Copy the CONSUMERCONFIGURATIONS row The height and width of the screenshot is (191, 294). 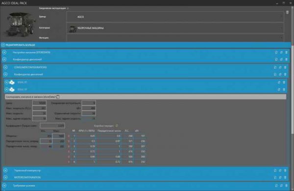[x=275, y=67]
